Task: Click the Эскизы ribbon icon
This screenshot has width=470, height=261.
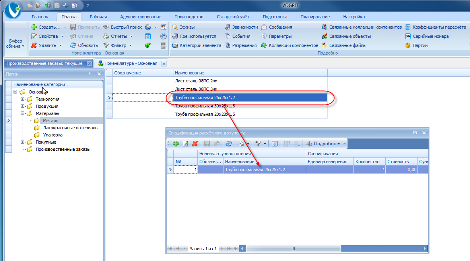Action: (175, 27)
